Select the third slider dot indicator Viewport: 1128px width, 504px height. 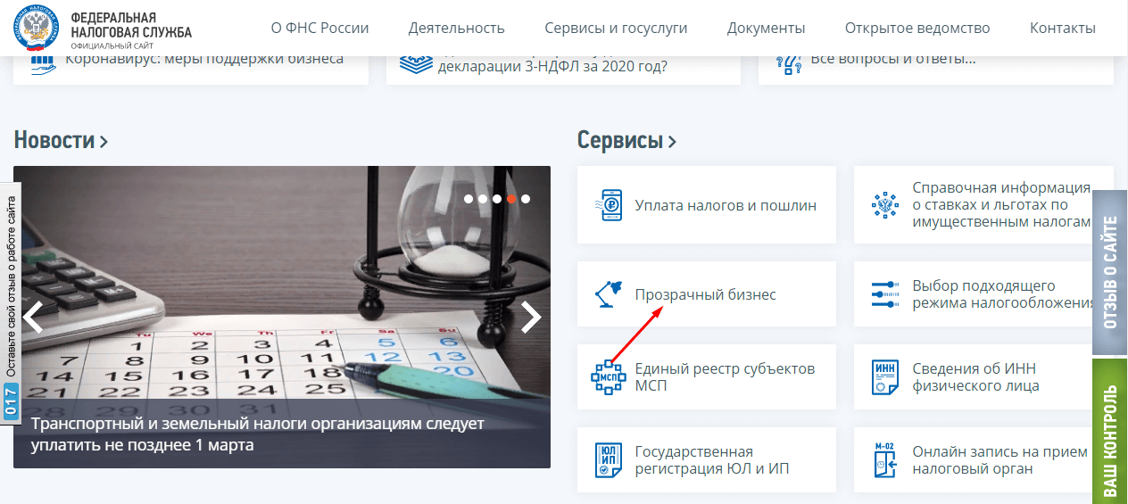[x=497, y=199]
